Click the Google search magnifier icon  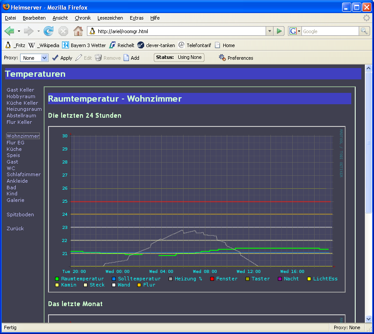364,31
